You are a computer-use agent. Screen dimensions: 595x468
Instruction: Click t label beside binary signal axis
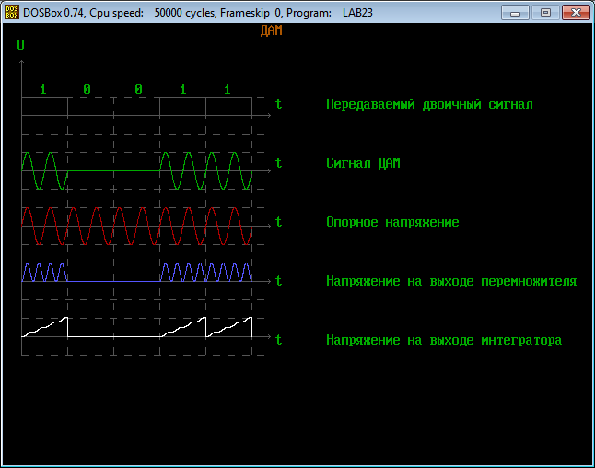click(278, 104)
